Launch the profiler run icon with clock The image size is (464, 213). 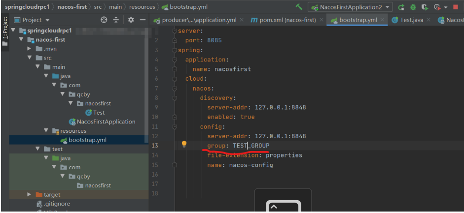(437, 7)
